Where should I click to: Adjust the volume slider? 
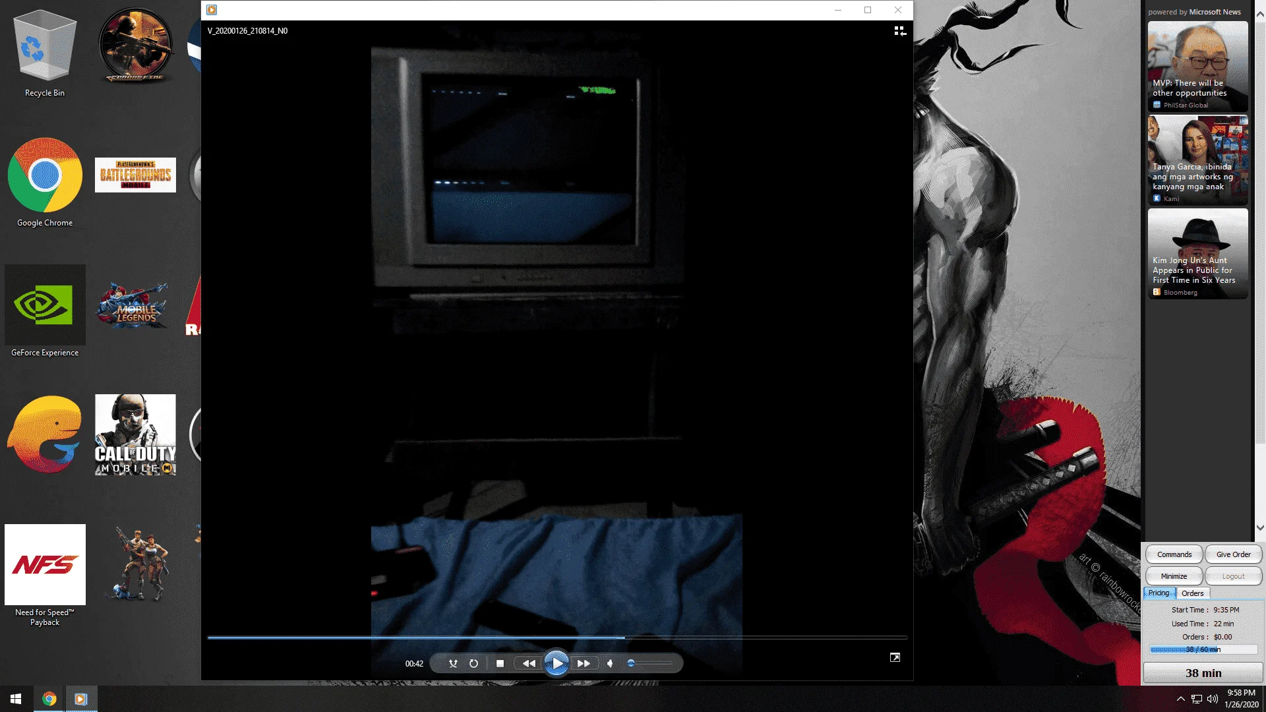649,664
